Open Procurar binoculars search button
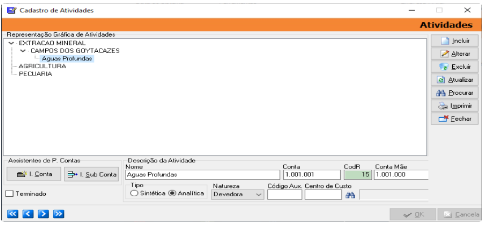Screen dimensions: 485x225 (454, 92)
